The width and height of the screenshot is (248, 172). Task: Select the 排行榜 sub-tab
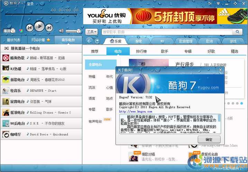pyautogui.click(x=141, y=51)
